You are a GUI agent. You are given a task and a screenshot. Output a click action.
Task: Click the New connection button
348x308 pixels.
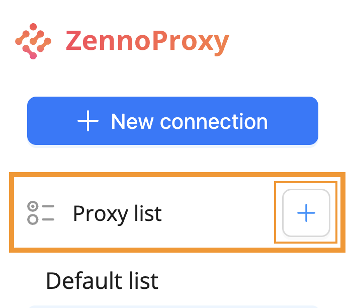[172, 121]
